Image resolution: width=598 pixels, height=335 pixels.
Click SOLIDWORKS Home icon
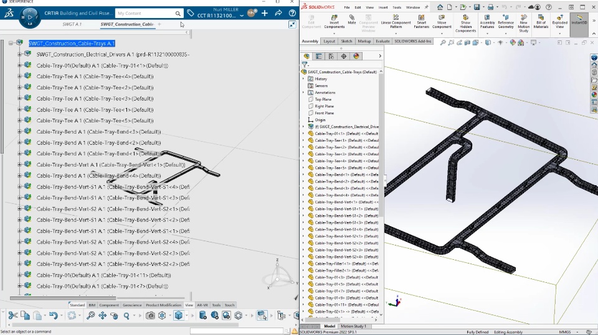(x=440, y=7)
